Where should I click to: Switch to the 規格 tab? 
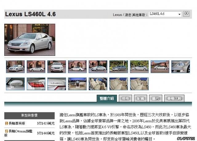(125, 98)
